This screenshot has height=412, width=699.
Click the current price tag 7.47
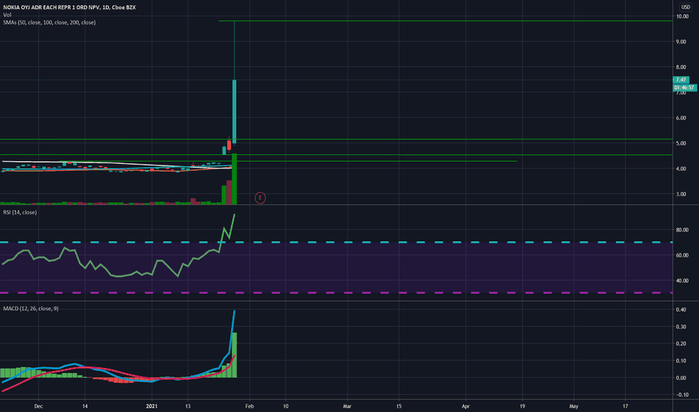[x=681, y=79]
